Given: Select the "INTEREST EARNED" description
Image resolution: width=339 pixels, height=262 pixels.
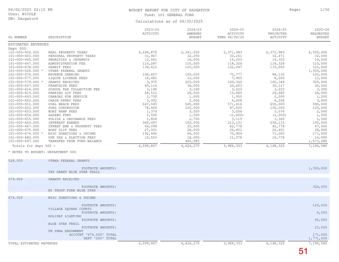Looking at the screenshot, I should (64, 123).
